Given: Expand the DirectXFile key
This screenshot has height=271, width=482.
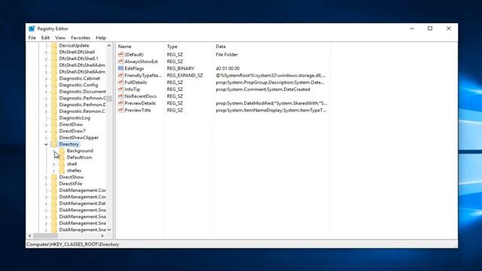Looking at the screenshot, I should [46, 184].
